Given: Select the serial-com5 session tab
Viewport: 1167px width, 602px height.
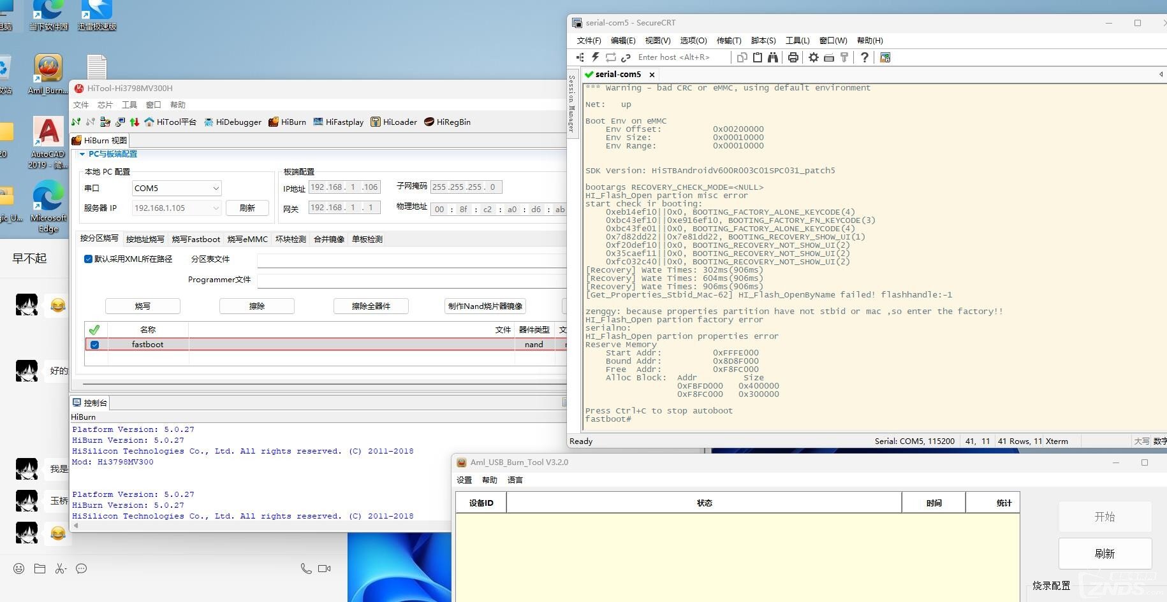Looking at the screenshot, I should pyautogui.click(x=618, y=74).
